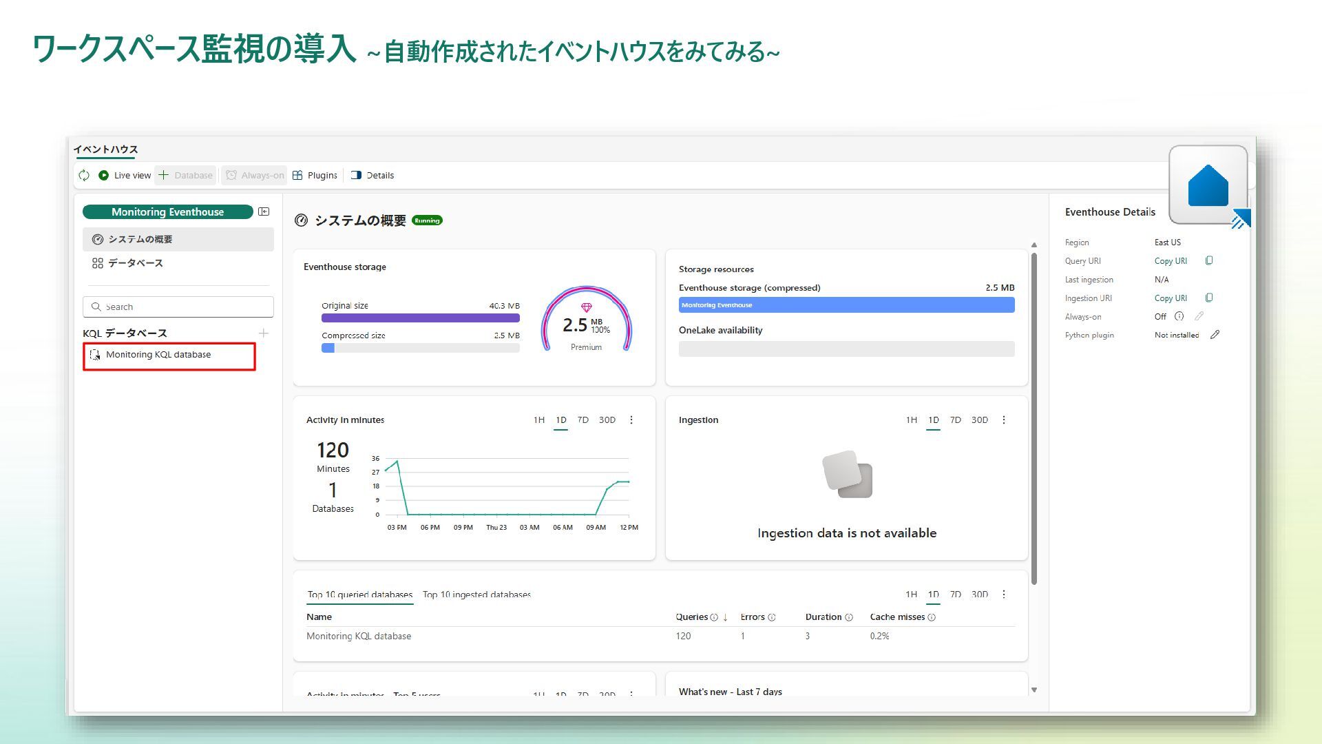
Task: Copy the Ingestion URI clipboard icon
Action: [1209, 298]
